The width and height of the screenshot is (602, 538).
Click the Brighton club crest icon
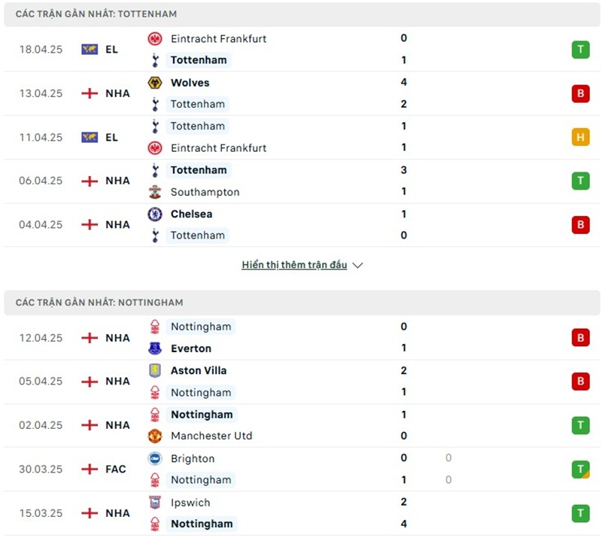coord(155,458)
